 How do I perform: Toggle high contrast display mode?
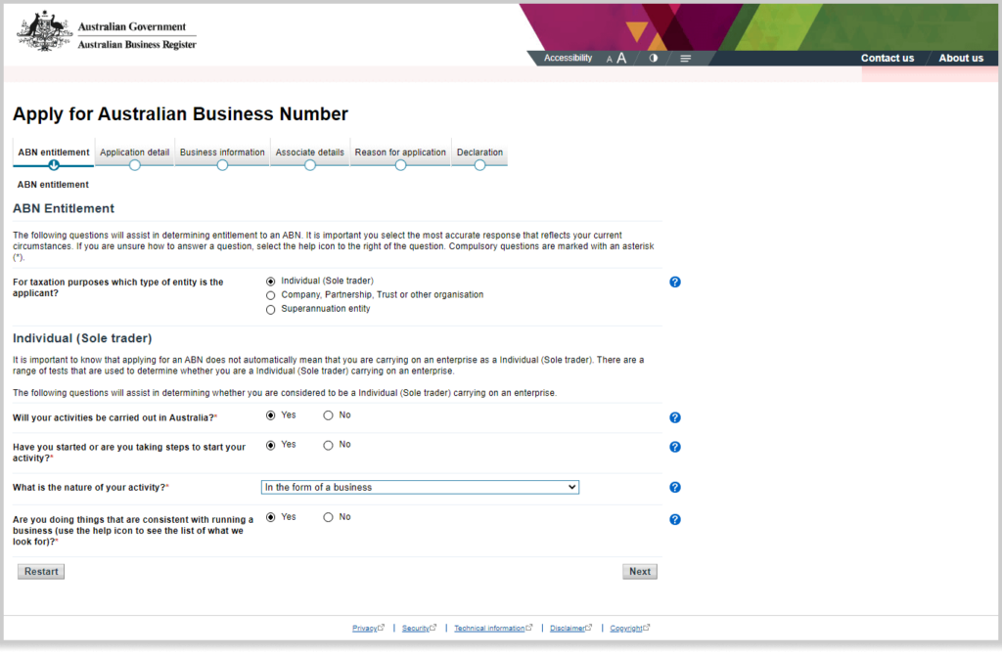click(x=653, y=58)
